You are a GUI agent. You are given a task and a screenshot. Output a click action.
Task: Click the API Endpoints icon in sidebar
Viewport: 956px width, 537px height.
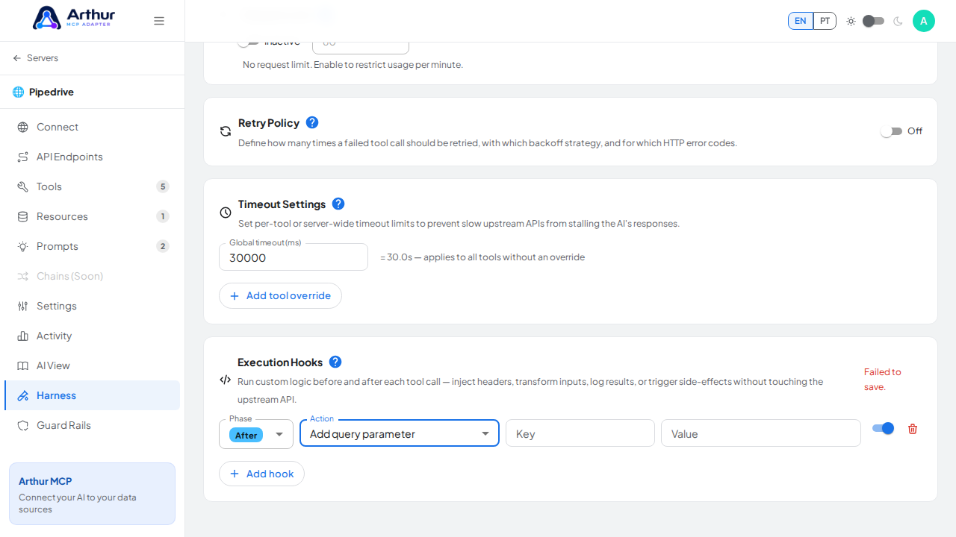(23, 157)
